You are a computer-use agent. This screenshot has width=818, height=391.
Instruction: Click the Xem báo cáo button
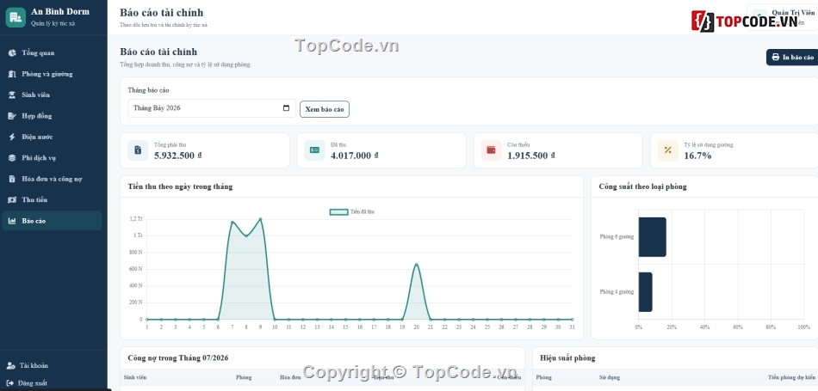click(x=325, y=109)
